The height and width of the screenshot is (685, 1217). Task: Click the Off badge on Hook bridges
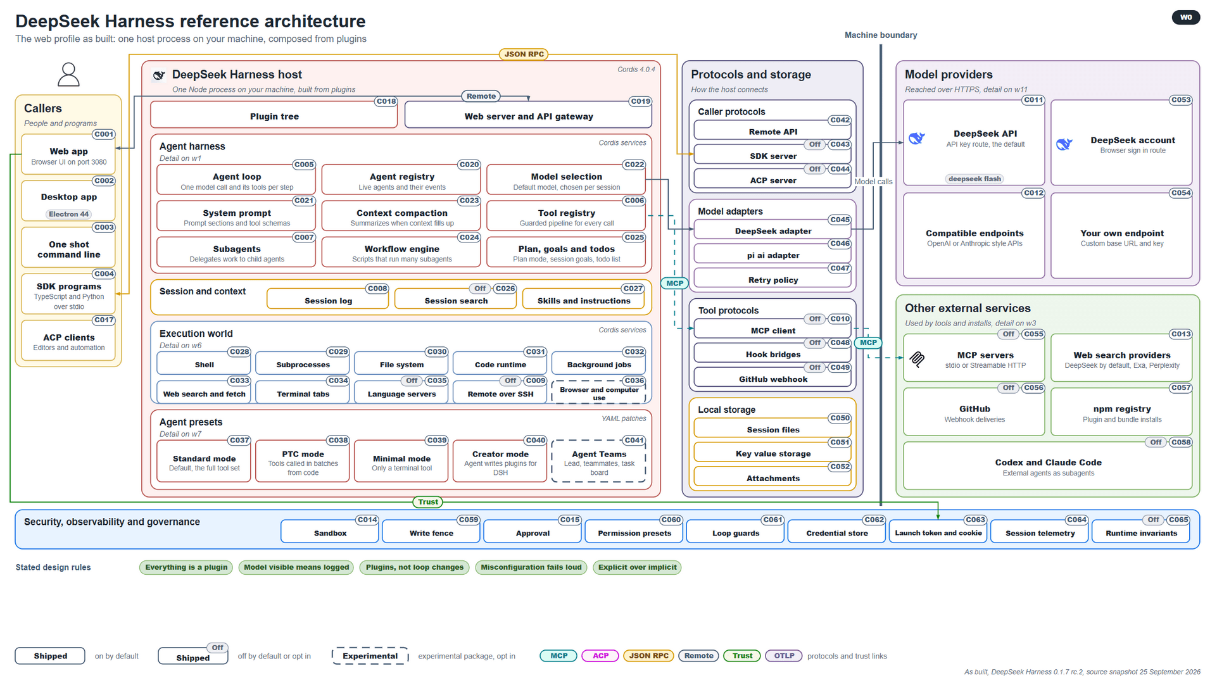pyautogui.click(x=814, y=343)
